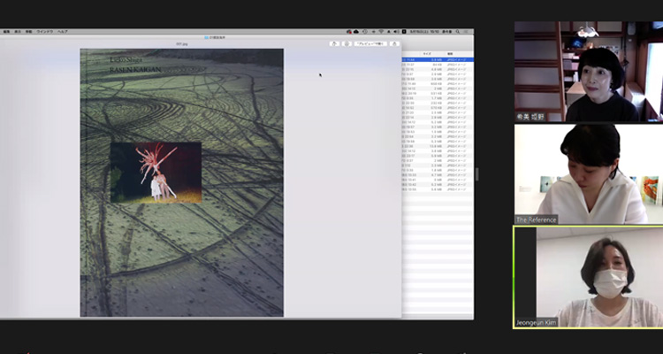
Task: Select the Finder row sized 13.8 MB
Action: point(438,146)
